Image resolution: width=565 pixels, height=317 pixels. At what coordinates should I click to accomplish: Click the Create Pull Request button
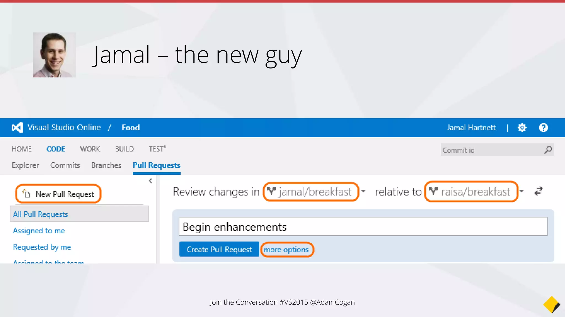click(219, 249)
